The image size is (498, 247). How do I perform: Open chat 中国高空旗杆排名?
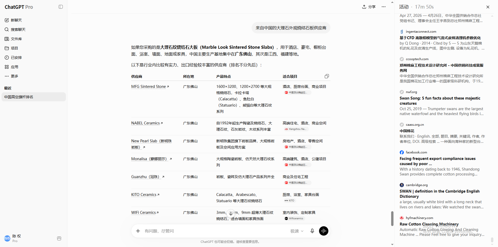pyautogui.click(x=33, y=97)
